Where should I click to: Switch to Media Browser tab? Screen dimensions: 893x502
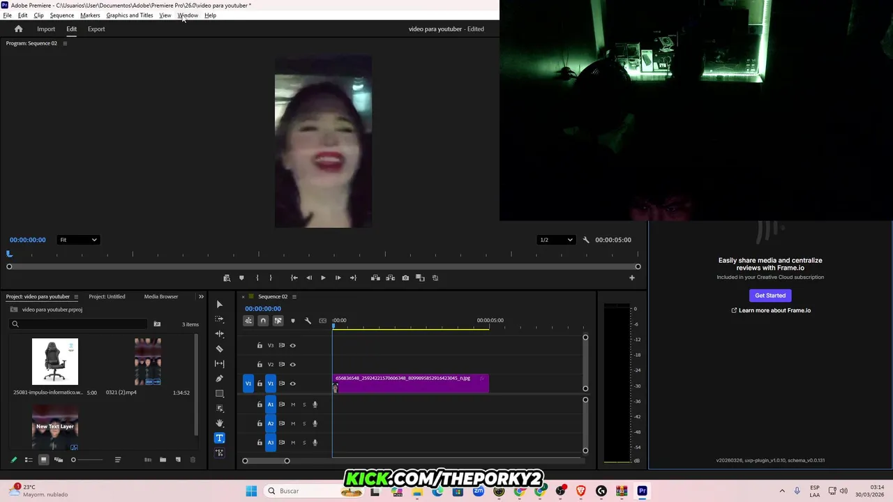161,297
